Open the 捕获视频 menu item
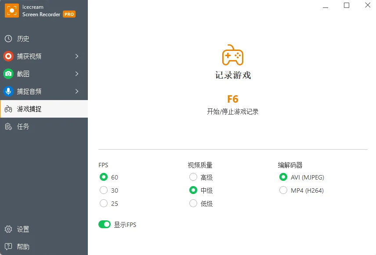376x255 pixels. point(44,56)
